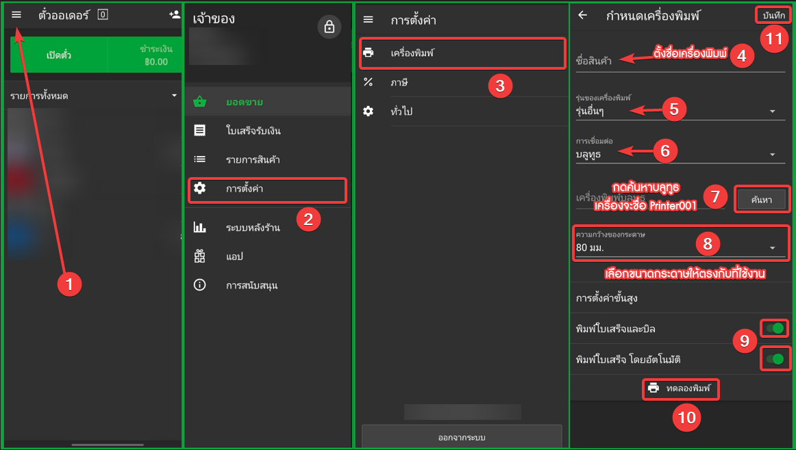Tap the receipt icon for ใบเสร็จรับเงิน
Image resolution: width=796 pixels, height=450 pixels.
[x=200, y=131]
